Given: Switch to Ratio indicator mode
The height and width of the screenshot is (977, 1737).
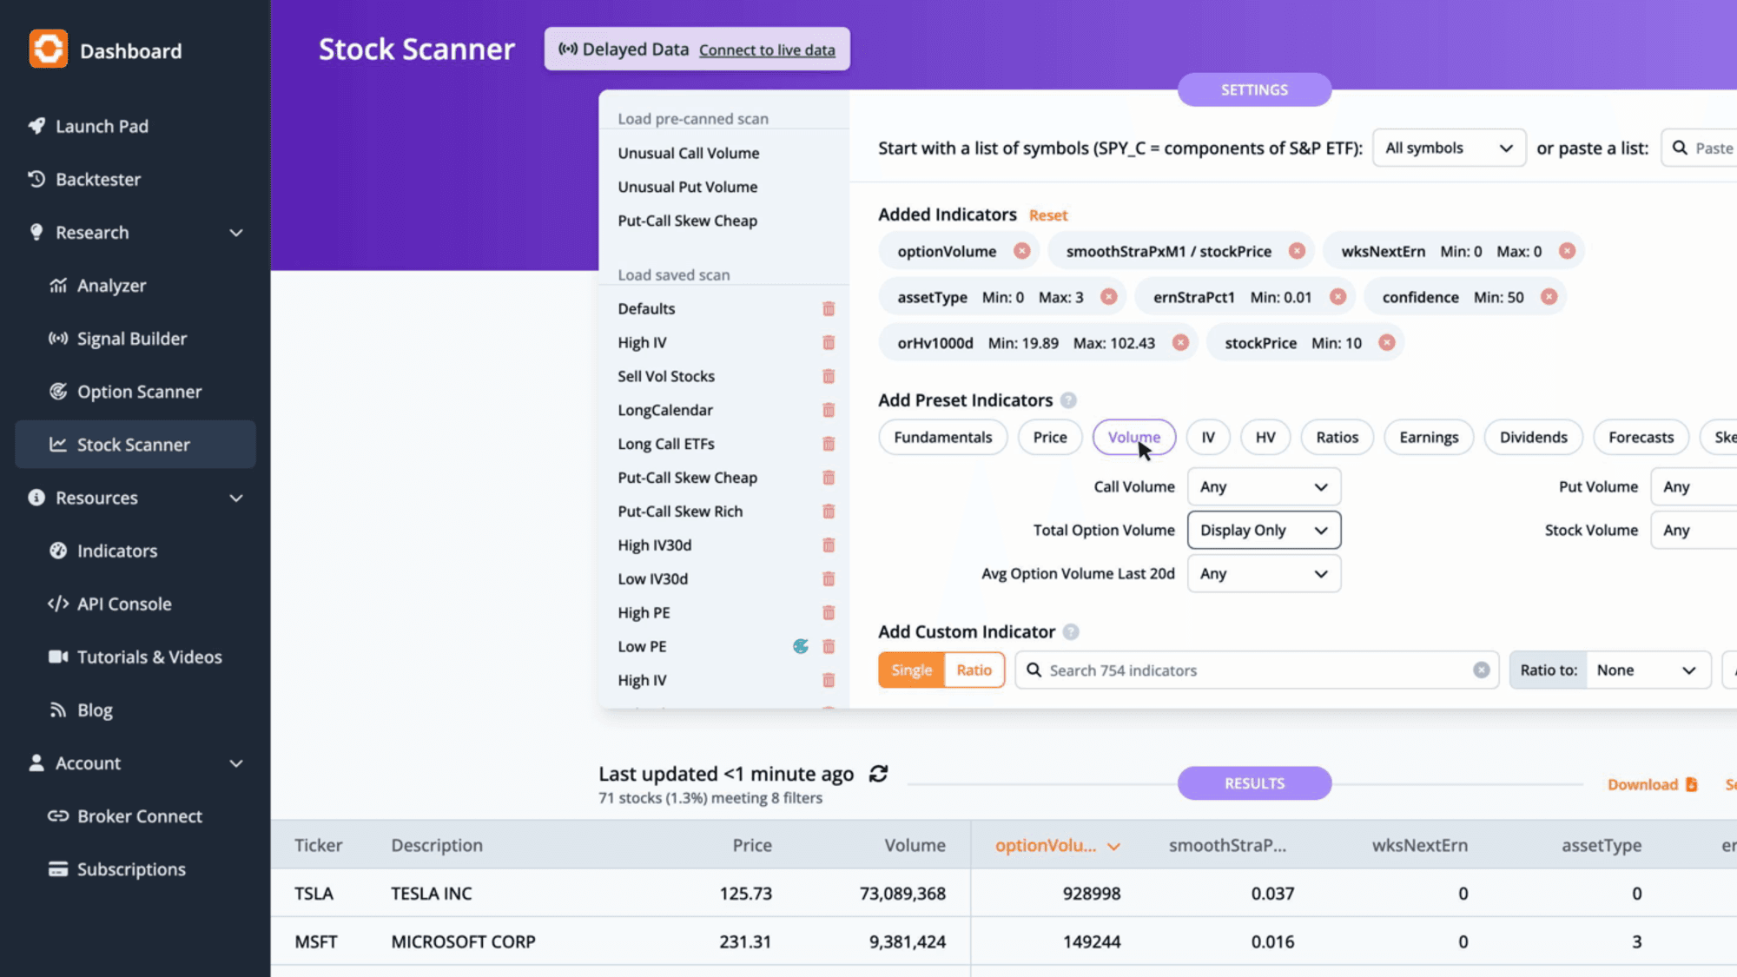Looking at the screenshot, I should click(974, 670).
